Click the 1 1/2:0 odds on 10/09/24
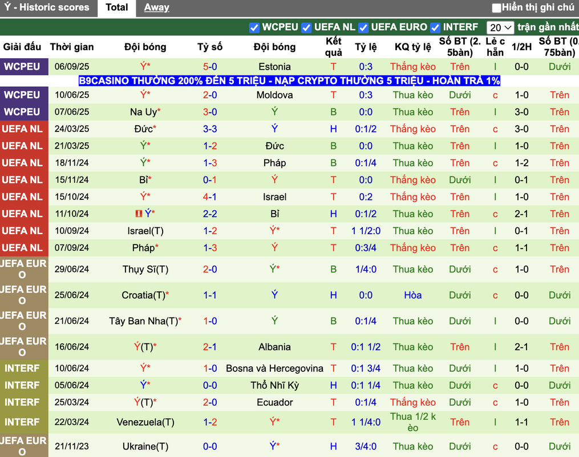Viewport: 579px width, 457px height. click(x=366, y=231)
